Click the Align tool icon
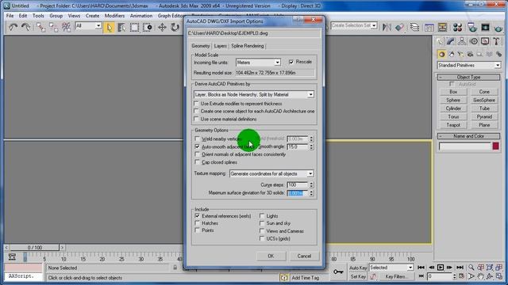508x285 pixels. (399, 28)
